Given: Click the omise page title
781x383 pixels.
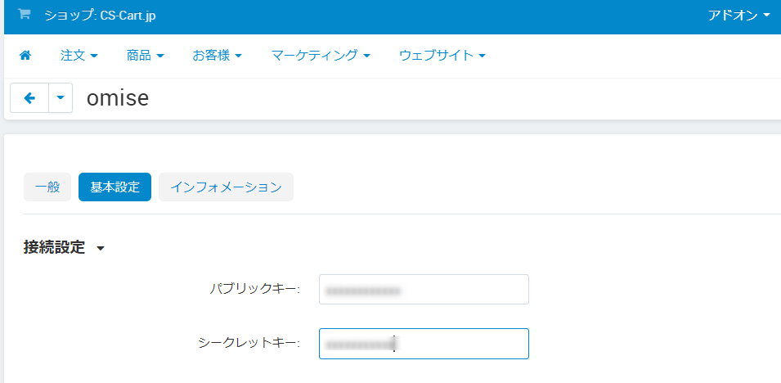Looking at the screenshot, I should (118, 98).
